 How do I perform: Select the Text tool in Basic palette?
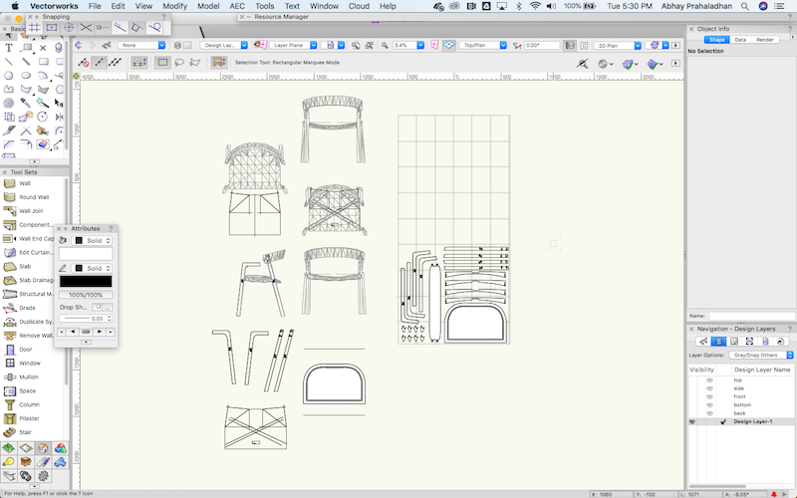pyautogui.click(x=9, y=47)
